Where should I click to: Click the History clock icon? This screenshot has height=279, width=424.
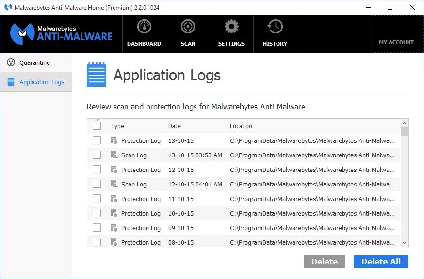click(x=275, y=27)
